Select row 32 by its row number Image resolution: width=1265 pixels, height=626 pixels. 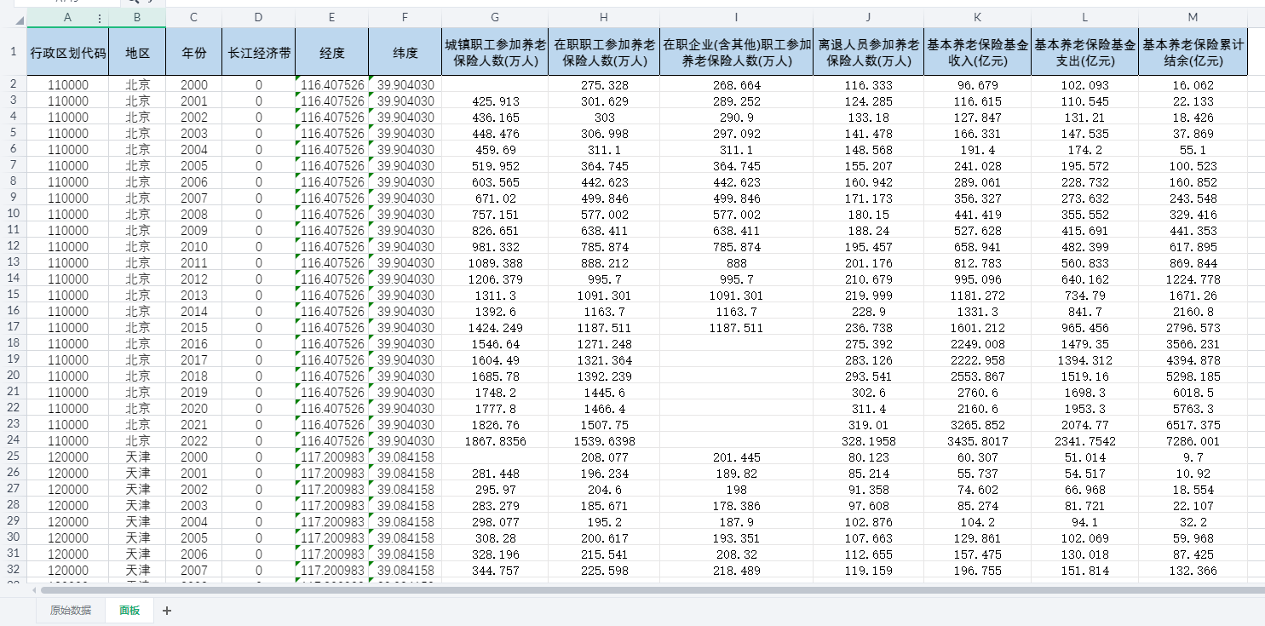tap(14, 570)
